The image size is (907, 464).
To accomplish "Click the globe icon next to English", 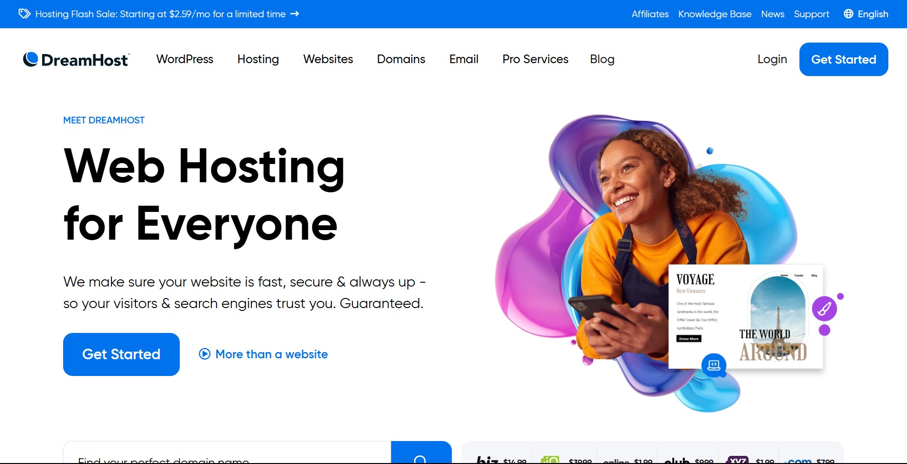I will pos(849,14).
